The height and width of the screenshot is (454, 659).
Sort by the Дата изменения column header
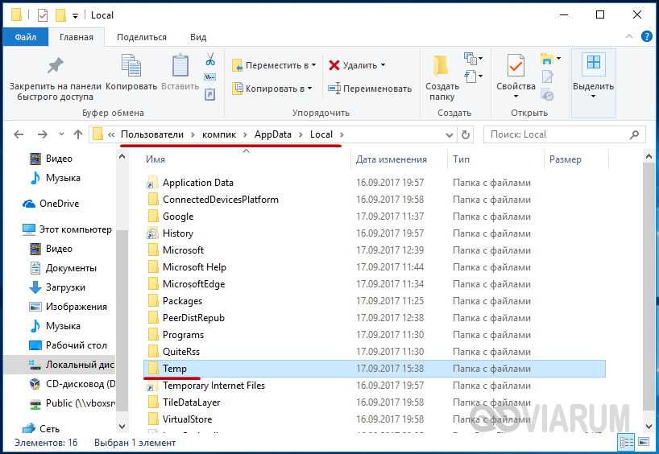click(x=392, y=159)
